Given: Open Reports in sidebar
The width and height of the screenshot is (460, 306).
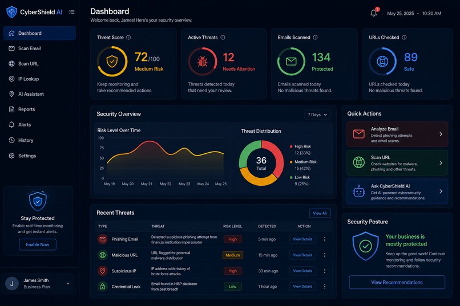Looking at the screenshot, I should (39, 109).
